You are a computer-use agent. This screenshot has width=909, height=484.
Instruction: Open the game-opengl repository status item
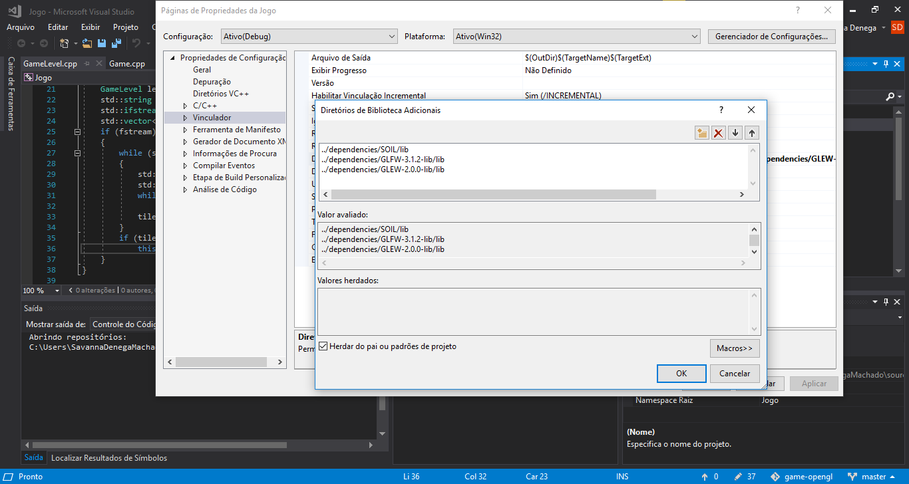point(802,477)
